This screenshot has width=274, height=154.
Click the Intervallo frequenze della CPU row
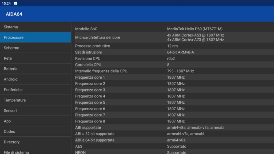coord(173,71)
